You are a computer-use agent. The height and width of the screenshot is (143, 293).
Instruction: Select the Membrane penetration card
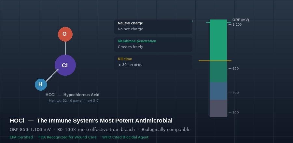click(153, 44)
